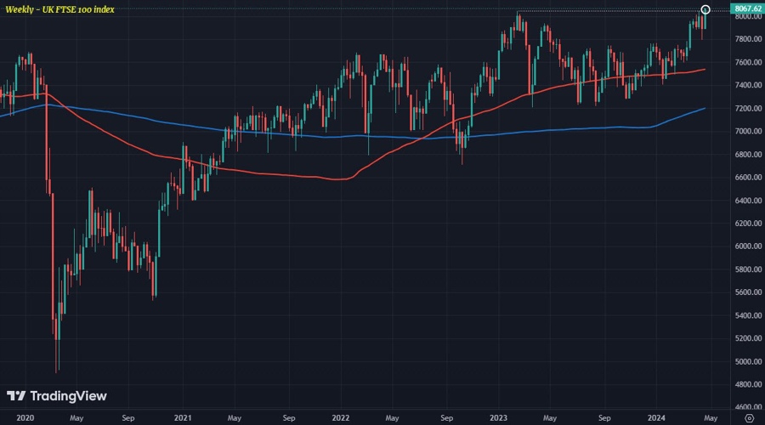The image size is (765, 425).
Task: Open chart settings hexagon gear icon
Action: click(x=748, y=418)
